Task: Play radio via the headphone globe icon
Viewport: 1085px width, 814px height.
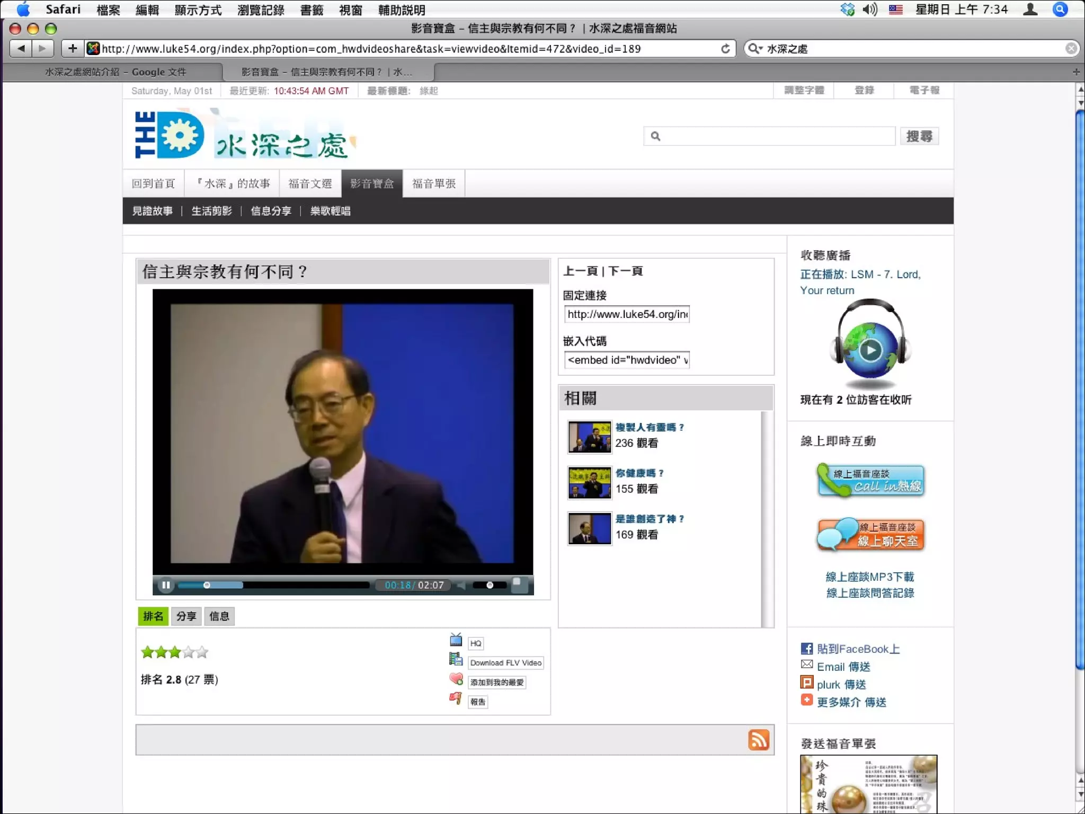Action: coord(870,349)
